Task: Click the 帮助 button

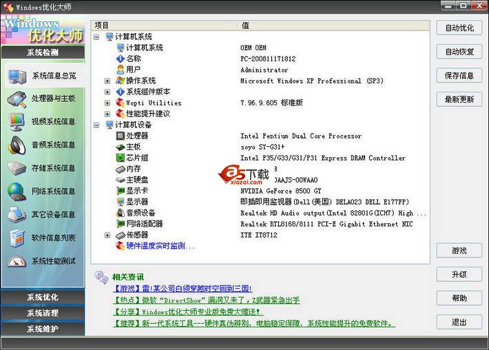Action: pyautogui.click(x=459, y=298)
